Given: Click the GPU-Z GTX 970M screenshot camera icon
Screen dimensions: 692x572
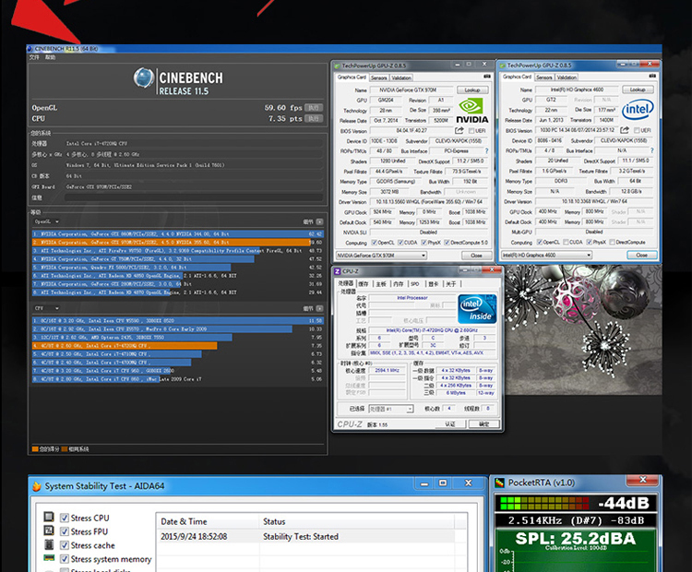Looking at the screenshot, I should [487, 77].
